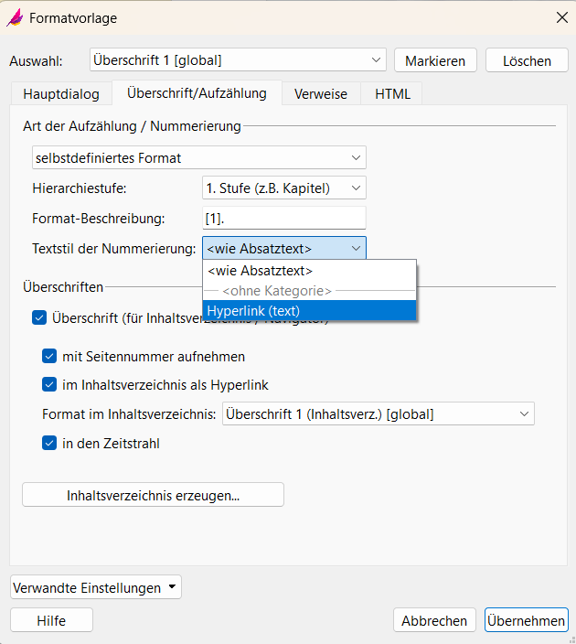Expand the selbstdefiniertes Format dropdown

pyautogui.click(x=198, y=157)
